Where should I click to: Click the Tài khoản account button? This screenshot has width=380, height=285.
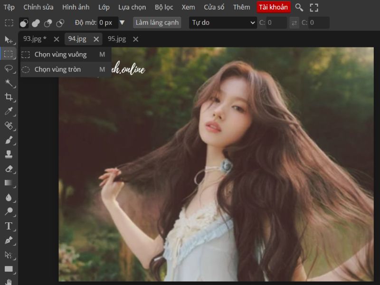[274, 7]
